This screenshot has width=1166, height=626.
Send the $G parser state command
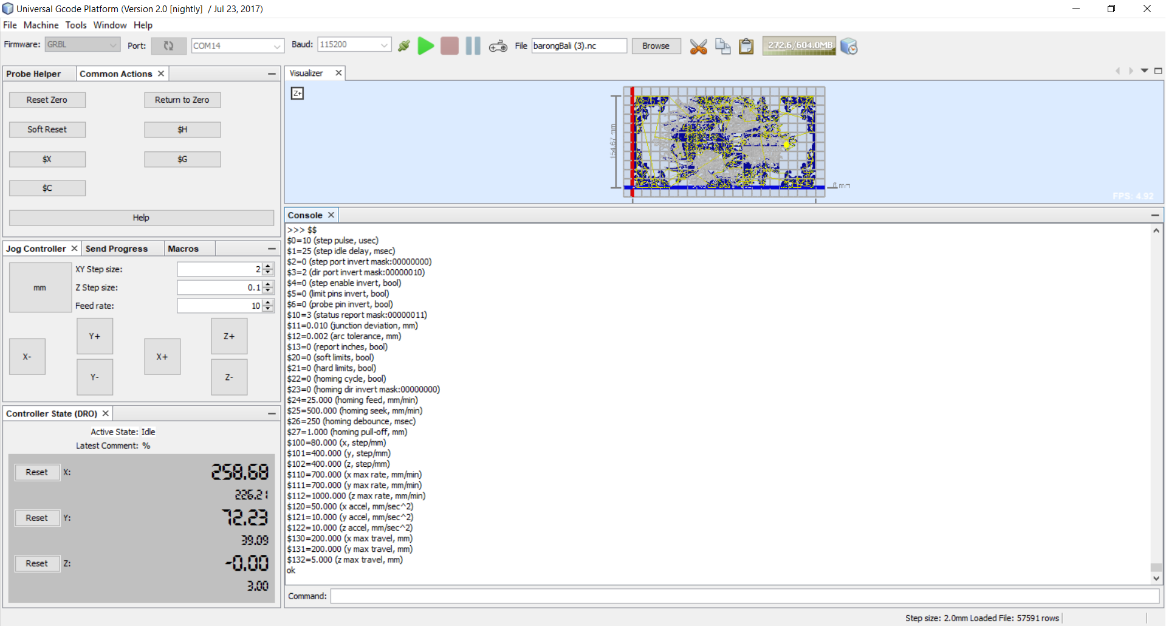pyautogui.click(x=182, y=159)
